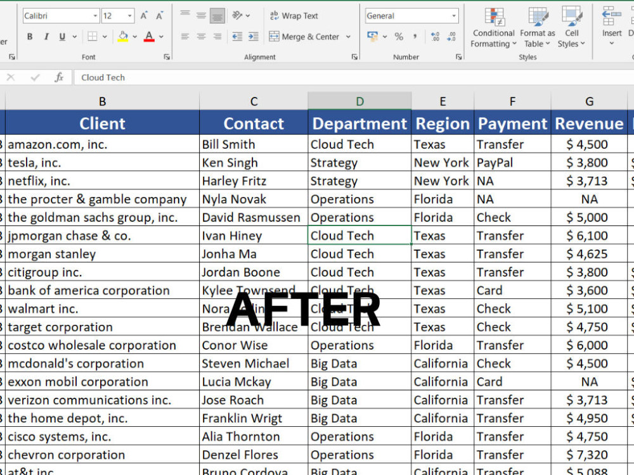This screenshot has height=475, width=634.
Task: Click the Insert cells button
Action: [611, 25]
